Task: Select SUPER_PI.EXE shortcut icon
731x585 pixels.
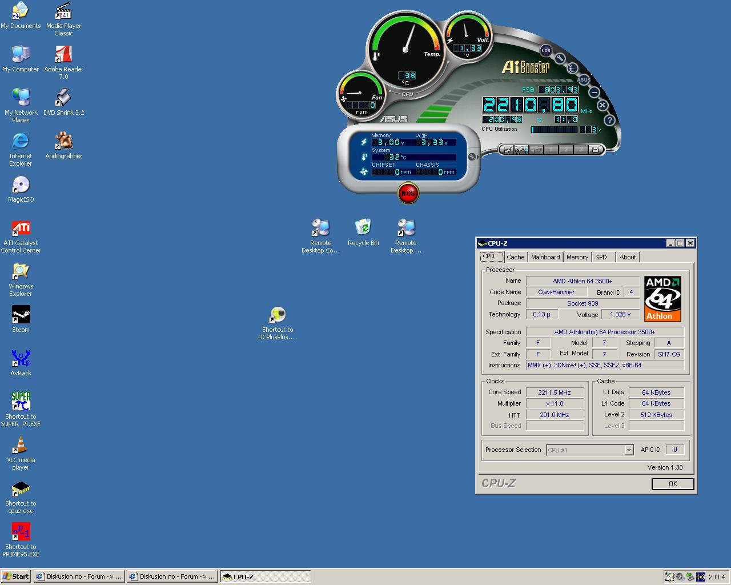Action: click(21, 410)
